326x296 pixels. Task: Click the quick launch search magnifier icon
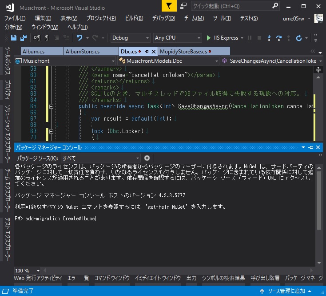[x=275, y=6]
